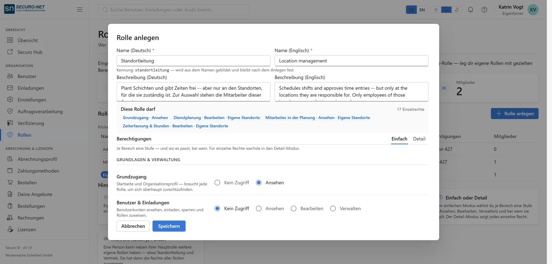Click the Name (Deutsch) input field

(x=193, y=61)
